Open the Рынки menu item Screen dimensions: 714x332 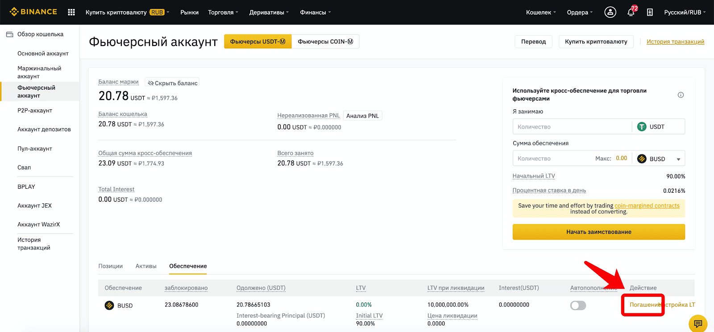coord(189,12)
